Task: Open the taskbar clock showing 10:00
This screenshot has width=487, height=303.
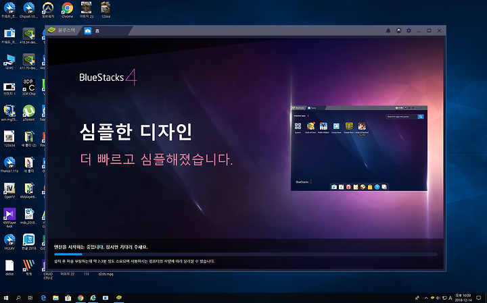Action: coord(463,298)
